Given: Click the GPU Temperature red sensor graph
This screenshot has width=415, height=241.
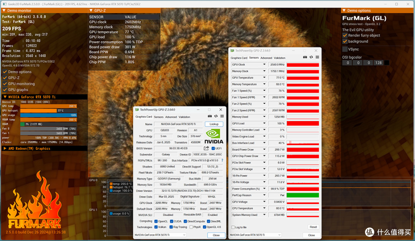Looking at the screenshot, I should [x=303, y=78].
